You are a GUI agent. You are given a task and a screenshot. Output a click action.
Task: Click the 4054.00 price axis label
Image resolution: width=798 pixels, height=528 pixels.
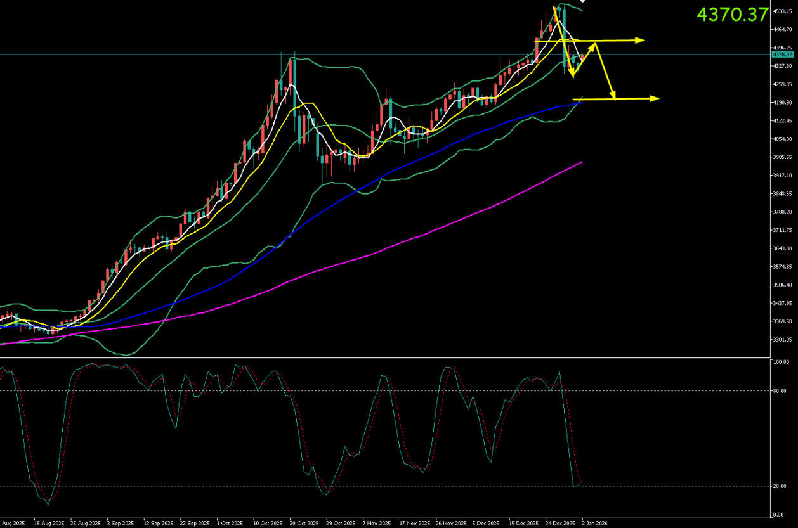781,139
